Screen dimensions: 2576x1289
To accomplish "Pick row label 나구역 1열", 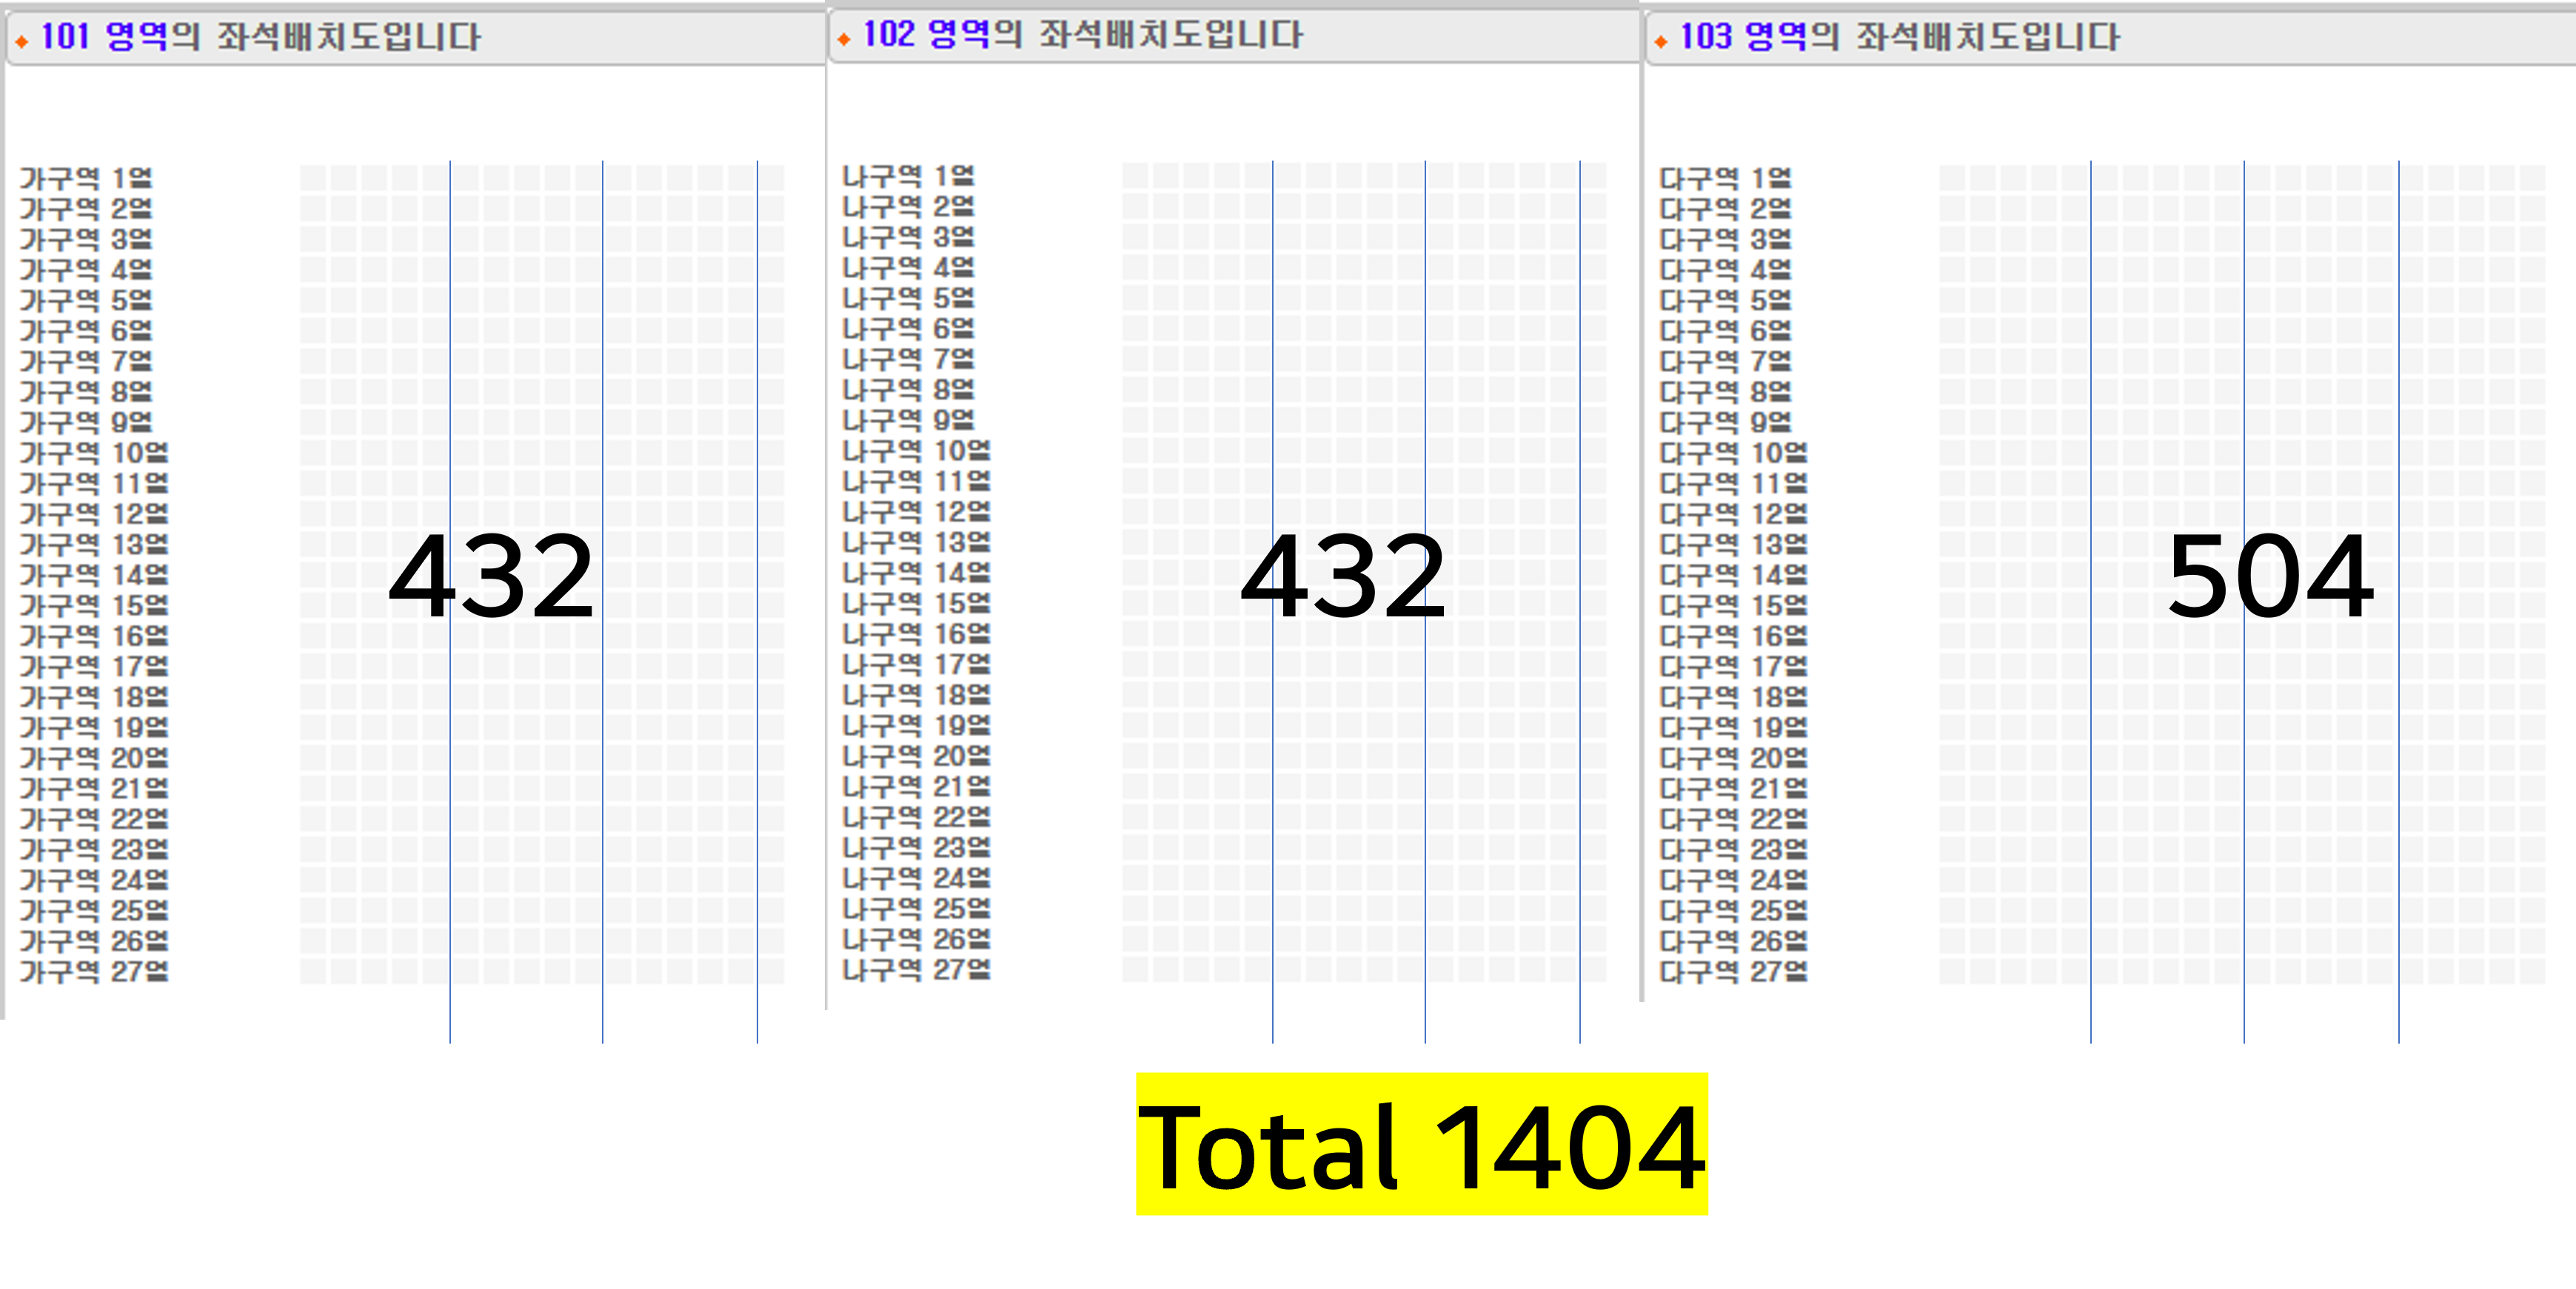I will (908, 177).
